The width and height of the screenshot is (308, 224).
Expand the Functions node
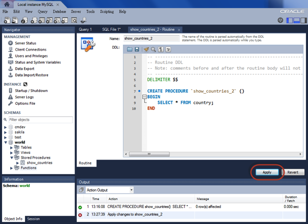(12, 168)
